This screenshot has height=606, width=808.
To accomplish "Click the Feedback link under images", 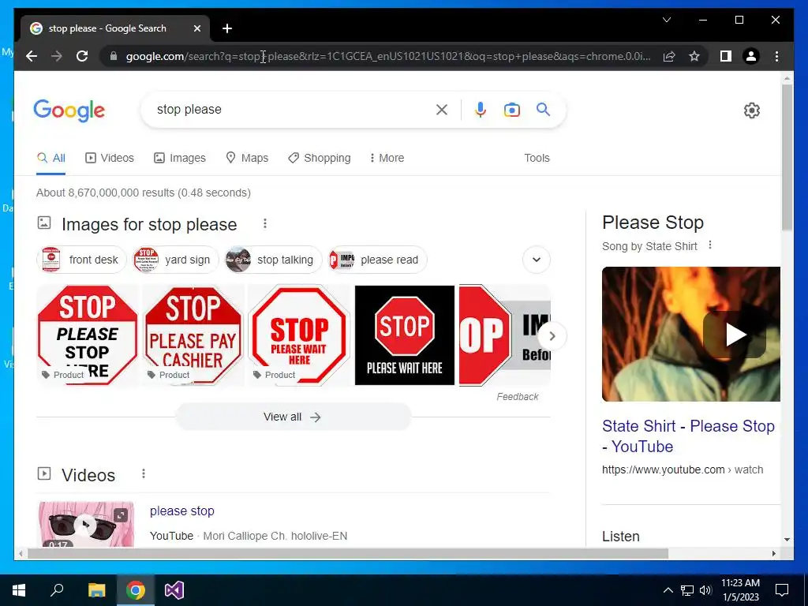I will pos(518,396).
